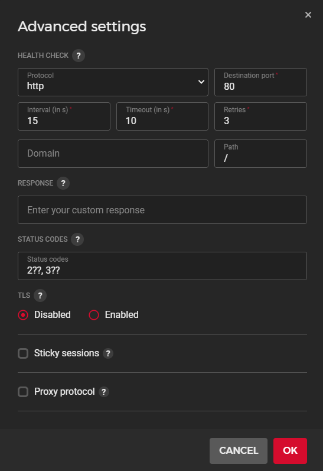
Task: Click the Cancel button
Action: 239,450
